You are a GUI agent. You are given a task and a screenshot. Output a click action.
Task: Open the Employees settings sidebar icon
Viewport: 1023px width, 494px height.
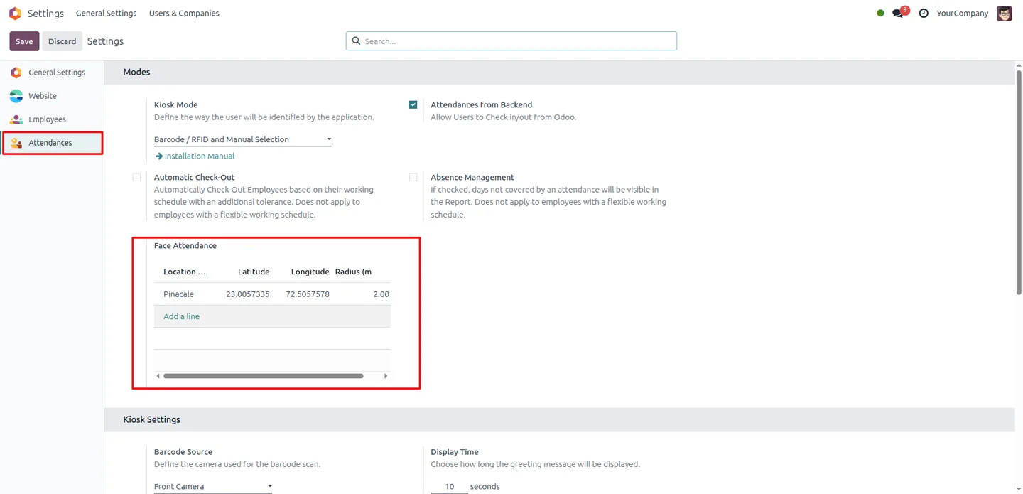[x=16, y=119]
